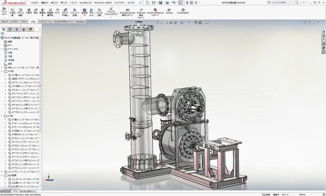Click the Appearances color ball in task pane

(x=323, y=48)
